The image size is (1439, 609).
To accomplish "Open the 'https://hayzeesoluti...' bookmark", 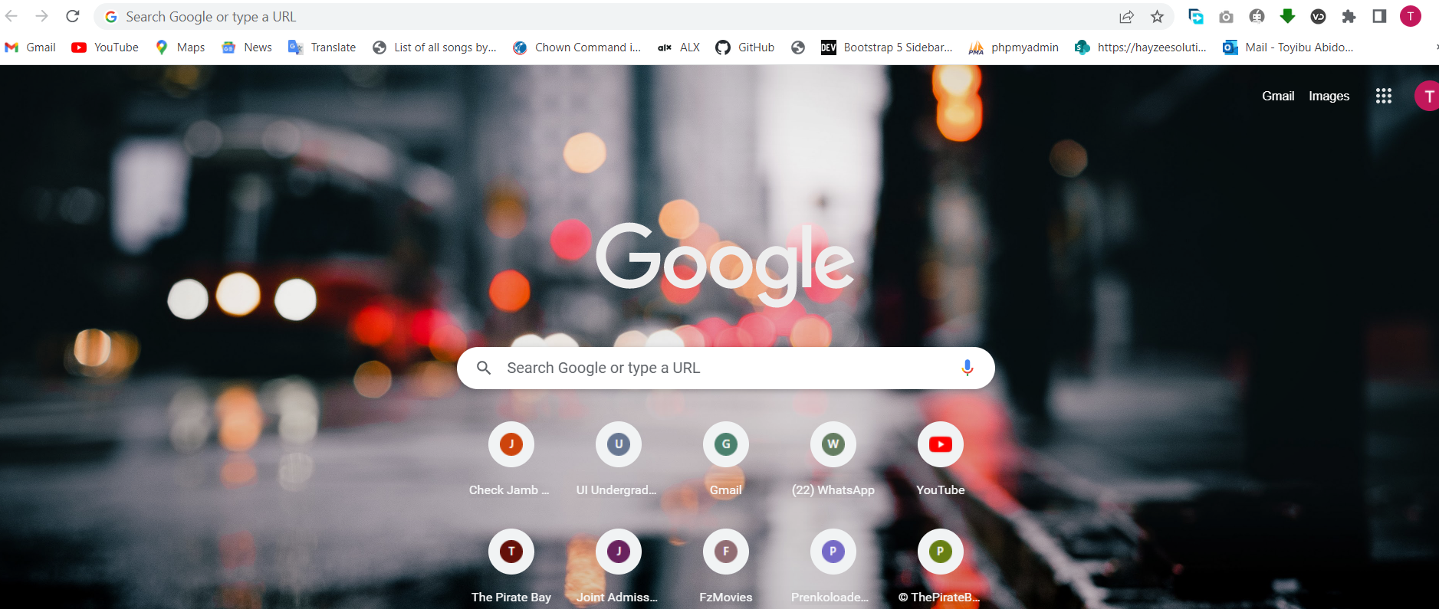I will coord(1141,47).
